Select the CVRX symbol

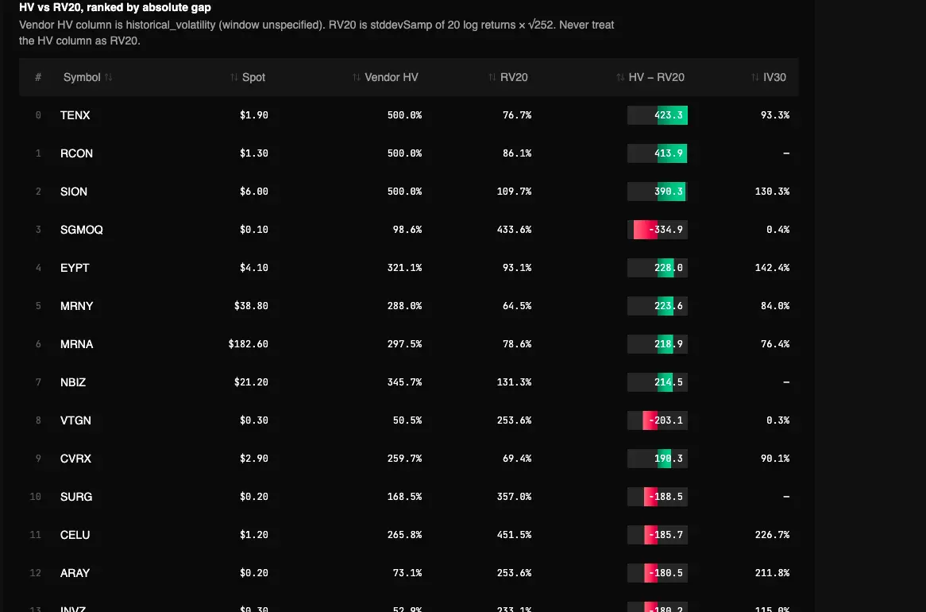click(75, 459)
